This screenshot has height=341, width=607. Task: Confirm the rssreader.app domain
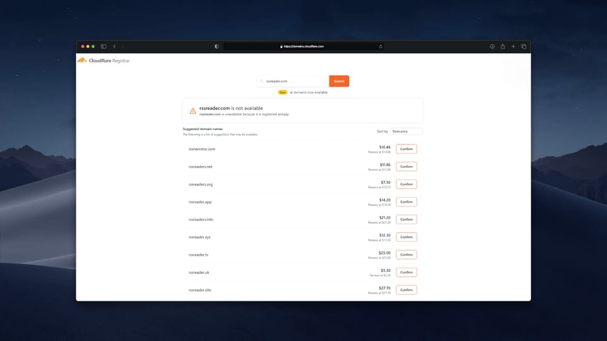coord(407,202)
